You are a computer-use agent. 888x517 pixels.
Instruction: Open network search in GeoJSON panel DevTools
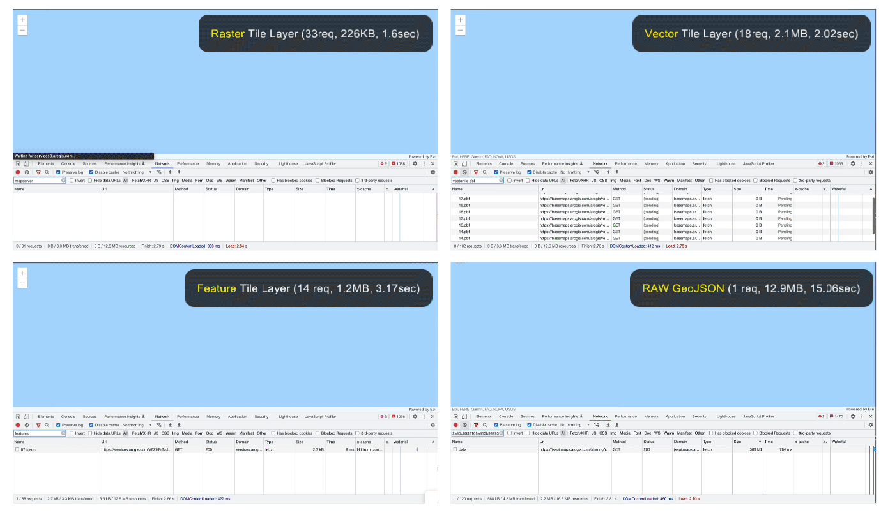tap(485, 425)
